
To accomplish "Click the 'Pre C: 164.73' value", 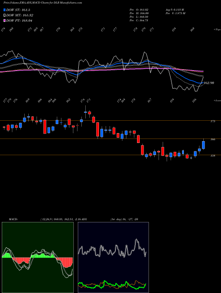I will pyautogui.click(x=139, y=20).
